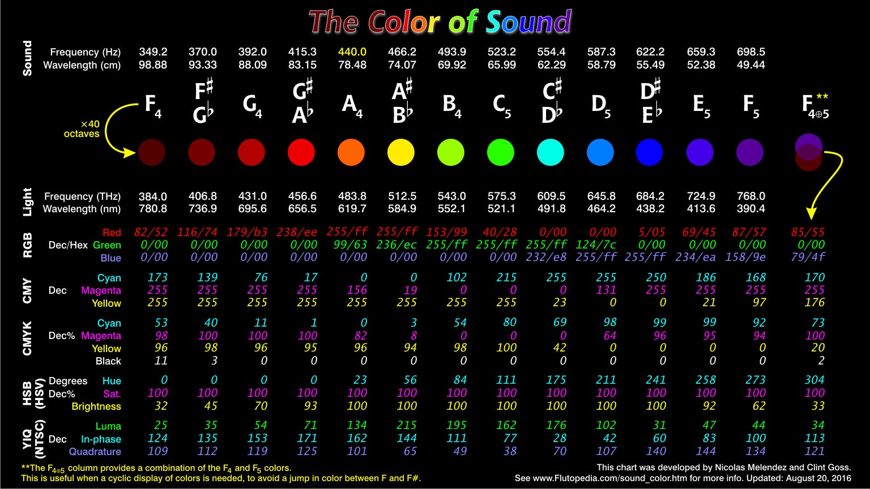Viewport: 870px width, 489px height.
Task: Pick the violet circle under E5
Action: 700,152
